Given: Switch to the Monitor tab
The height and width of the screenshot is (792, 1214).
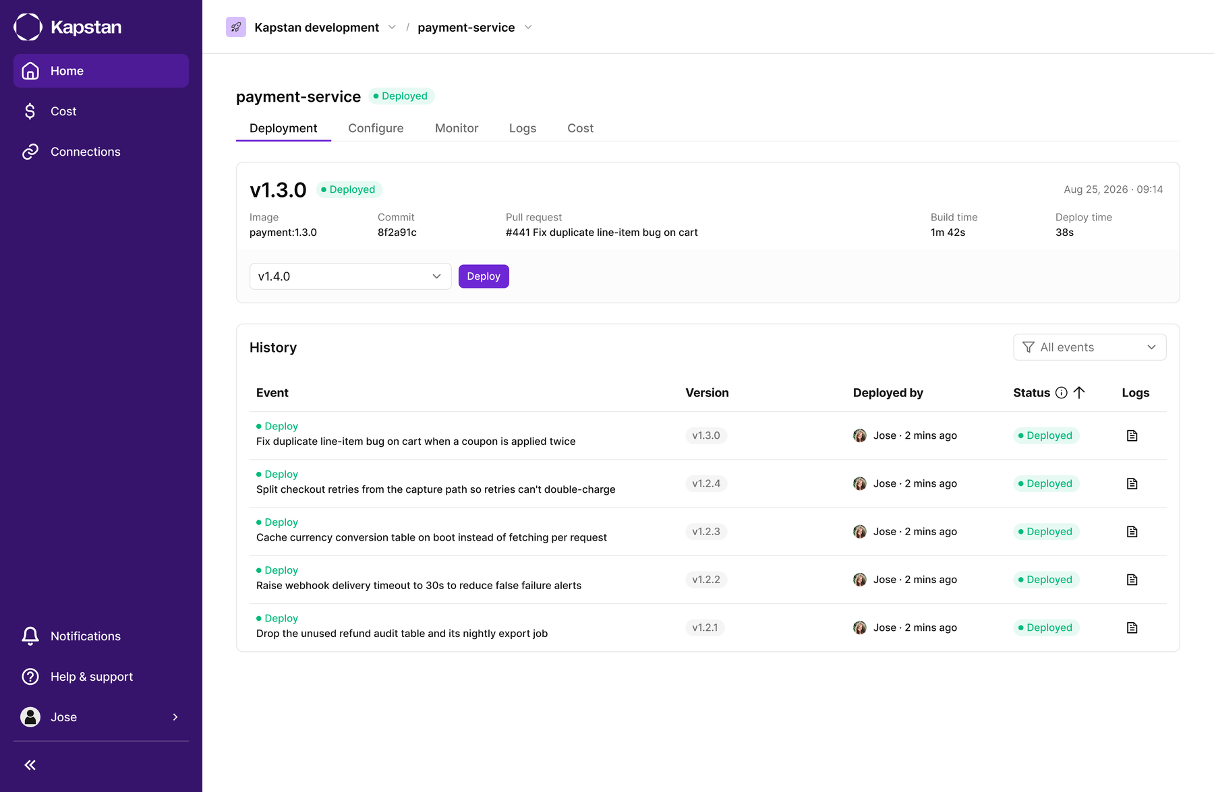Looking at the screenshot, I should [457, 128].
